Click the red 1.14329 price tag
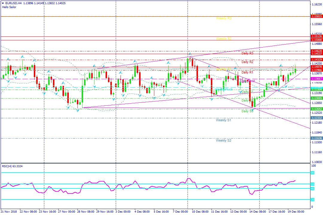This screenshot has width=323, height=215. click(317, 60)
